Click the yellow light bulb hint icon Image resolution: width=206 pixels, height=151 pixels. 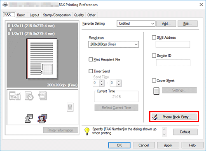87,131
